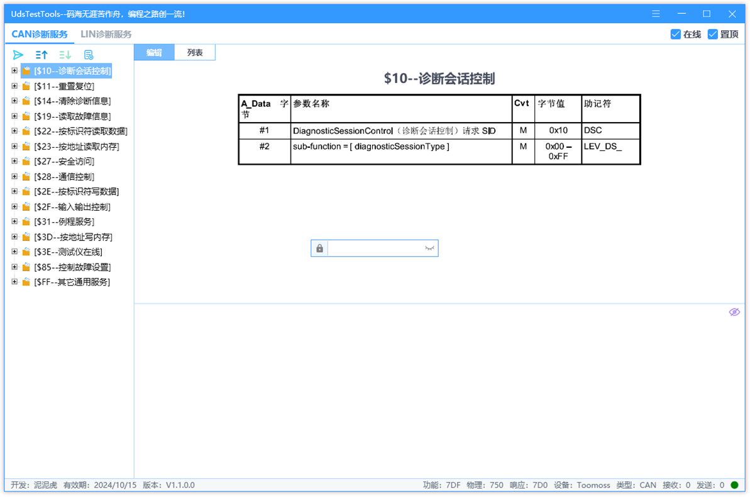Click the send/transmit paper plane icon
Viewport: 750px width, 497px height.
pos(18,55)
